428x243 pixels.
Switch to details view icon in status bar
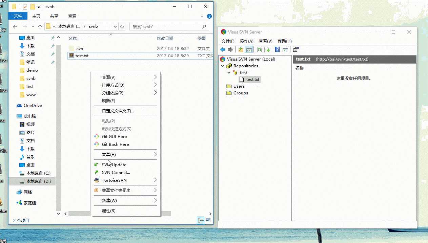[x=201, y=220]
